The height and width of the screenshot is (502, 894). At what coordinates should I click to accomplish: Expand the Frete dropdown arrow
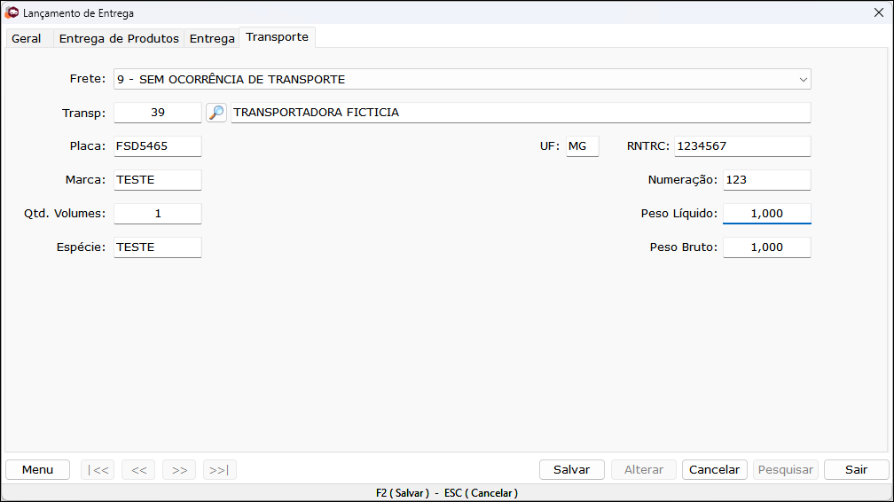click(803, 79)
